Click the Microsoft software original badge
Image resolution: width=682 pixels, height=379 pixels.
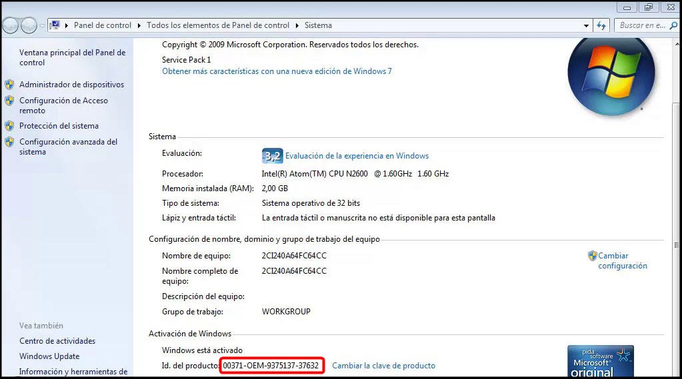(600, 361)
